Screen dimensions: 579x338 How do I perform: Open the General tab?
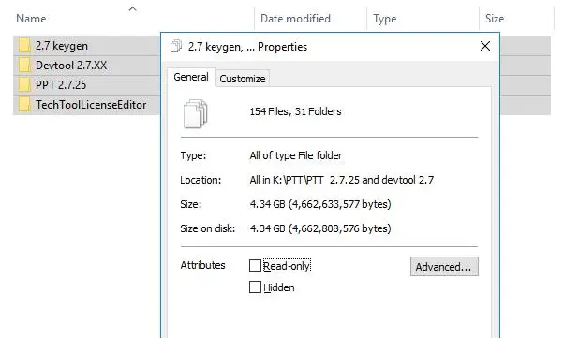click(191, 77)
